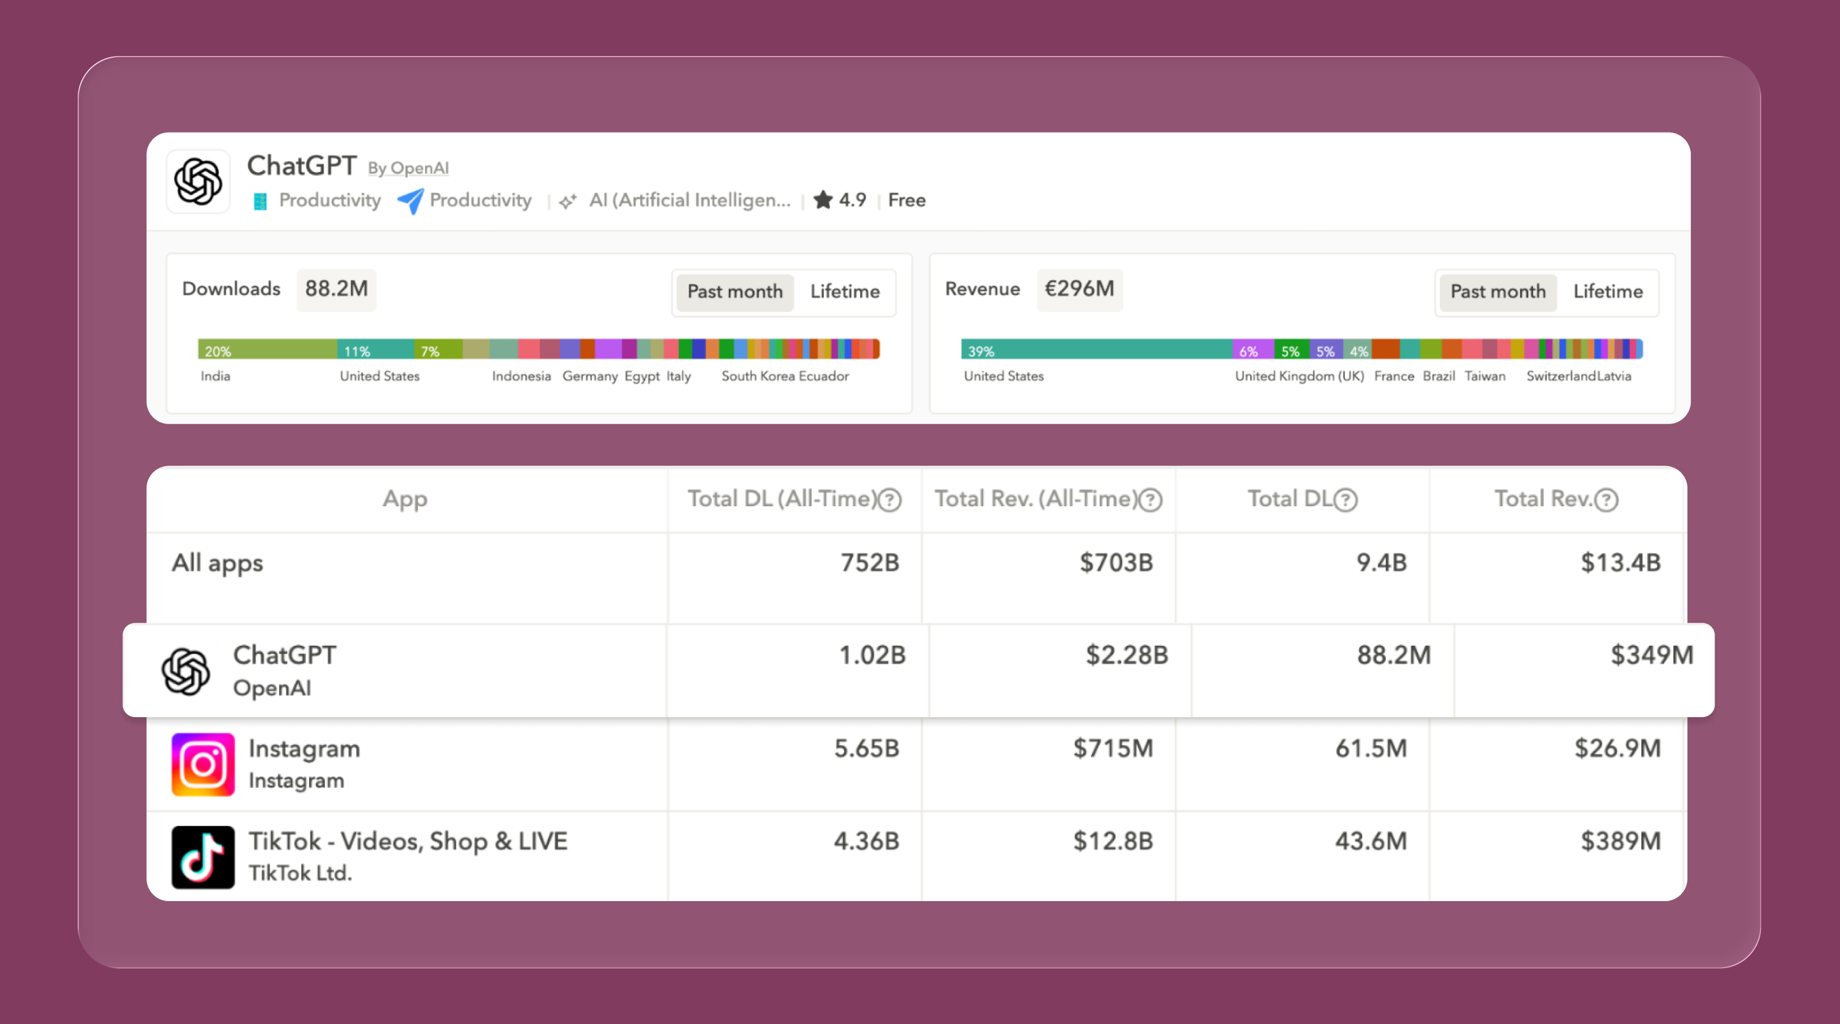Click the ChatGPT app logo in the header
Screen dimensions: 1840x1024
(198, 181)
